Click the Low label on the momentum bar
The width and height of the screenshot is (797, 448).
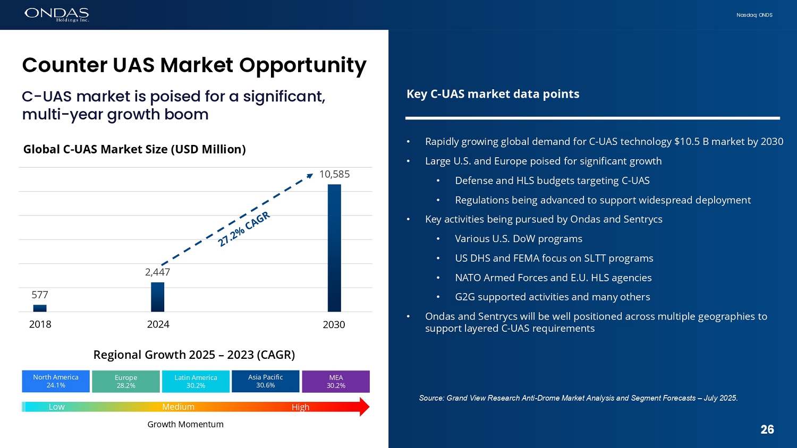tap(56, 407)
